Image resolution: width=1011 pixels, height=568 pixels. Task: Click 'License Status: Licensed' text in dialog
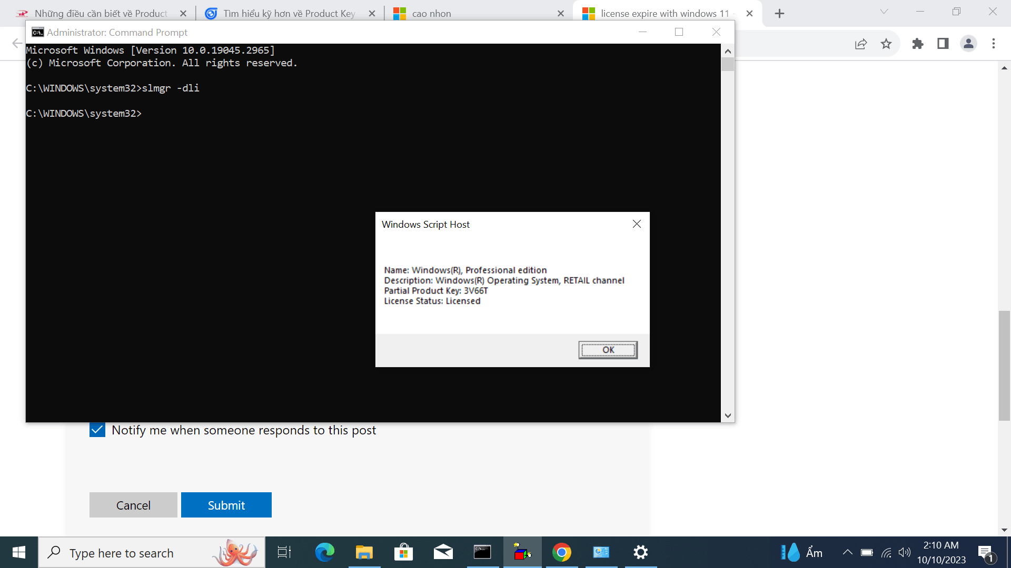(432, 301)
